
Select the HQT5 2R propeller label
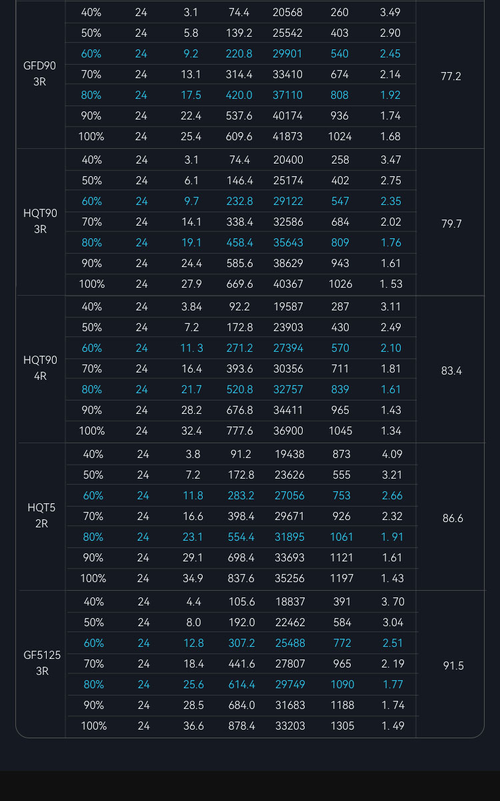pos(41,516)
